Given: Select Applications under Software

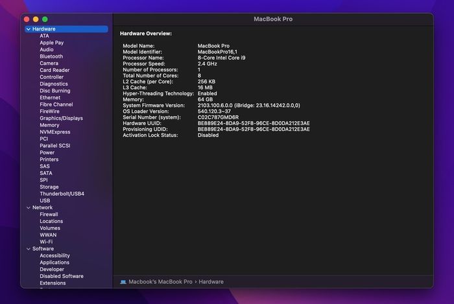Looking at the screenshot, I should tap(54, 263).
